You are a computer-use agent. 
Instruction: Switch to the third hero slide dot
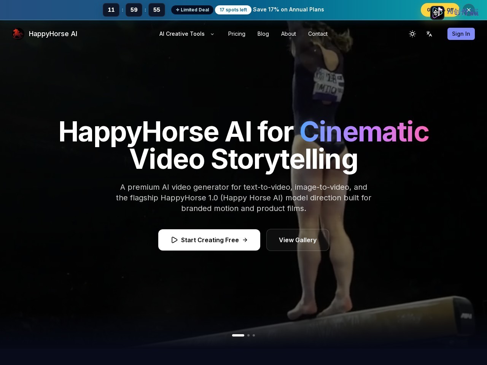[x=254, y=335]
